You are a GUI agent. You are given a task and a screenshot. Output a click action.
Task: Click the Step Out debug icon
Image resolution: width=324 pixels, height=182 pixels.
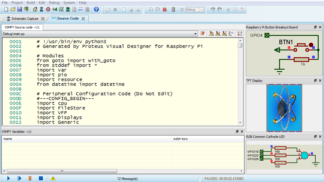(224, 33)
